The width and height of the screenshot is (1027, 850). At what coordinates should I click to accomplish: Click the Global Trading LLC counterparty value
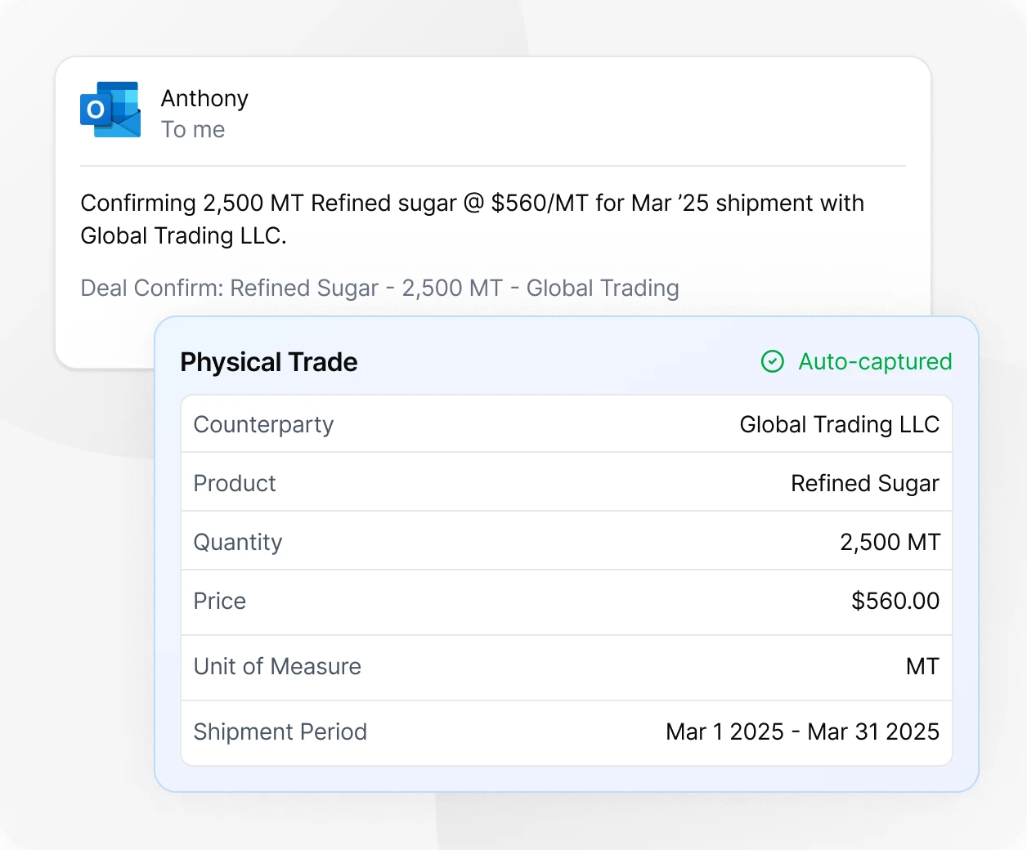[839, 424]
